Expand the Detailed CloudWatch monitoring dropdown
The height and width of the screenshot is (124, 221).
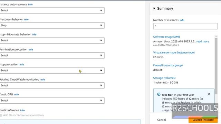point(52,85)
